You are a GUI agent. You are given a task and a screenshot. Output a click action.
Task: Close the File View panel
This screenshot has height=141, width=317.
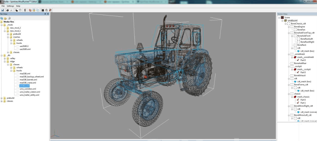48,14
